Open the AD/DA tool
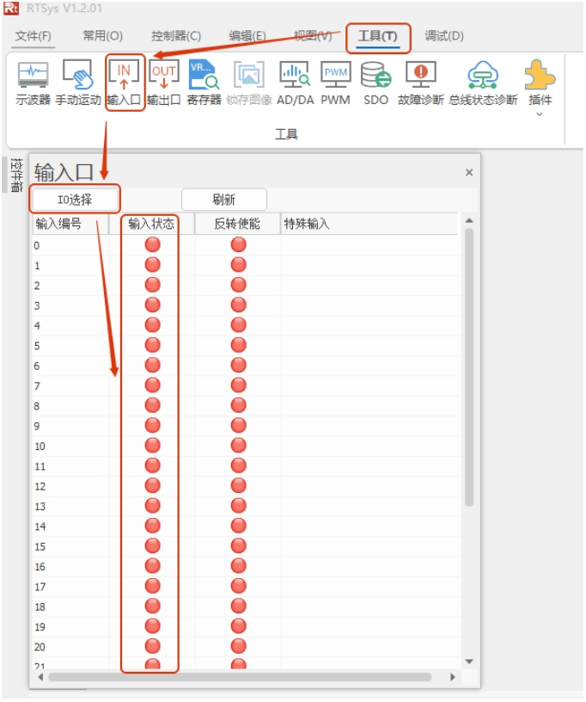The image size is (586, 702). (295, 83)
